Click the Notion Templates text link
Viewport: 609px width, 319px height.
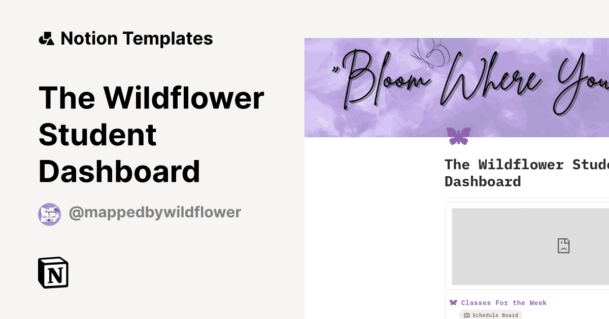click(137, 38)
